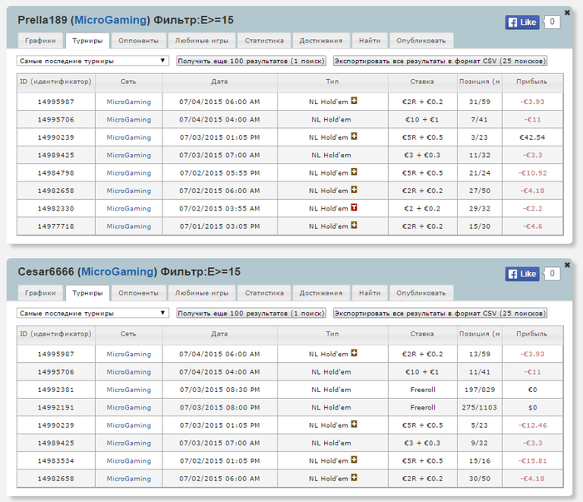Open MicroGaming link in Prella189 row 14989425
The height and width of the screenshot is (502, 583).
128,156
